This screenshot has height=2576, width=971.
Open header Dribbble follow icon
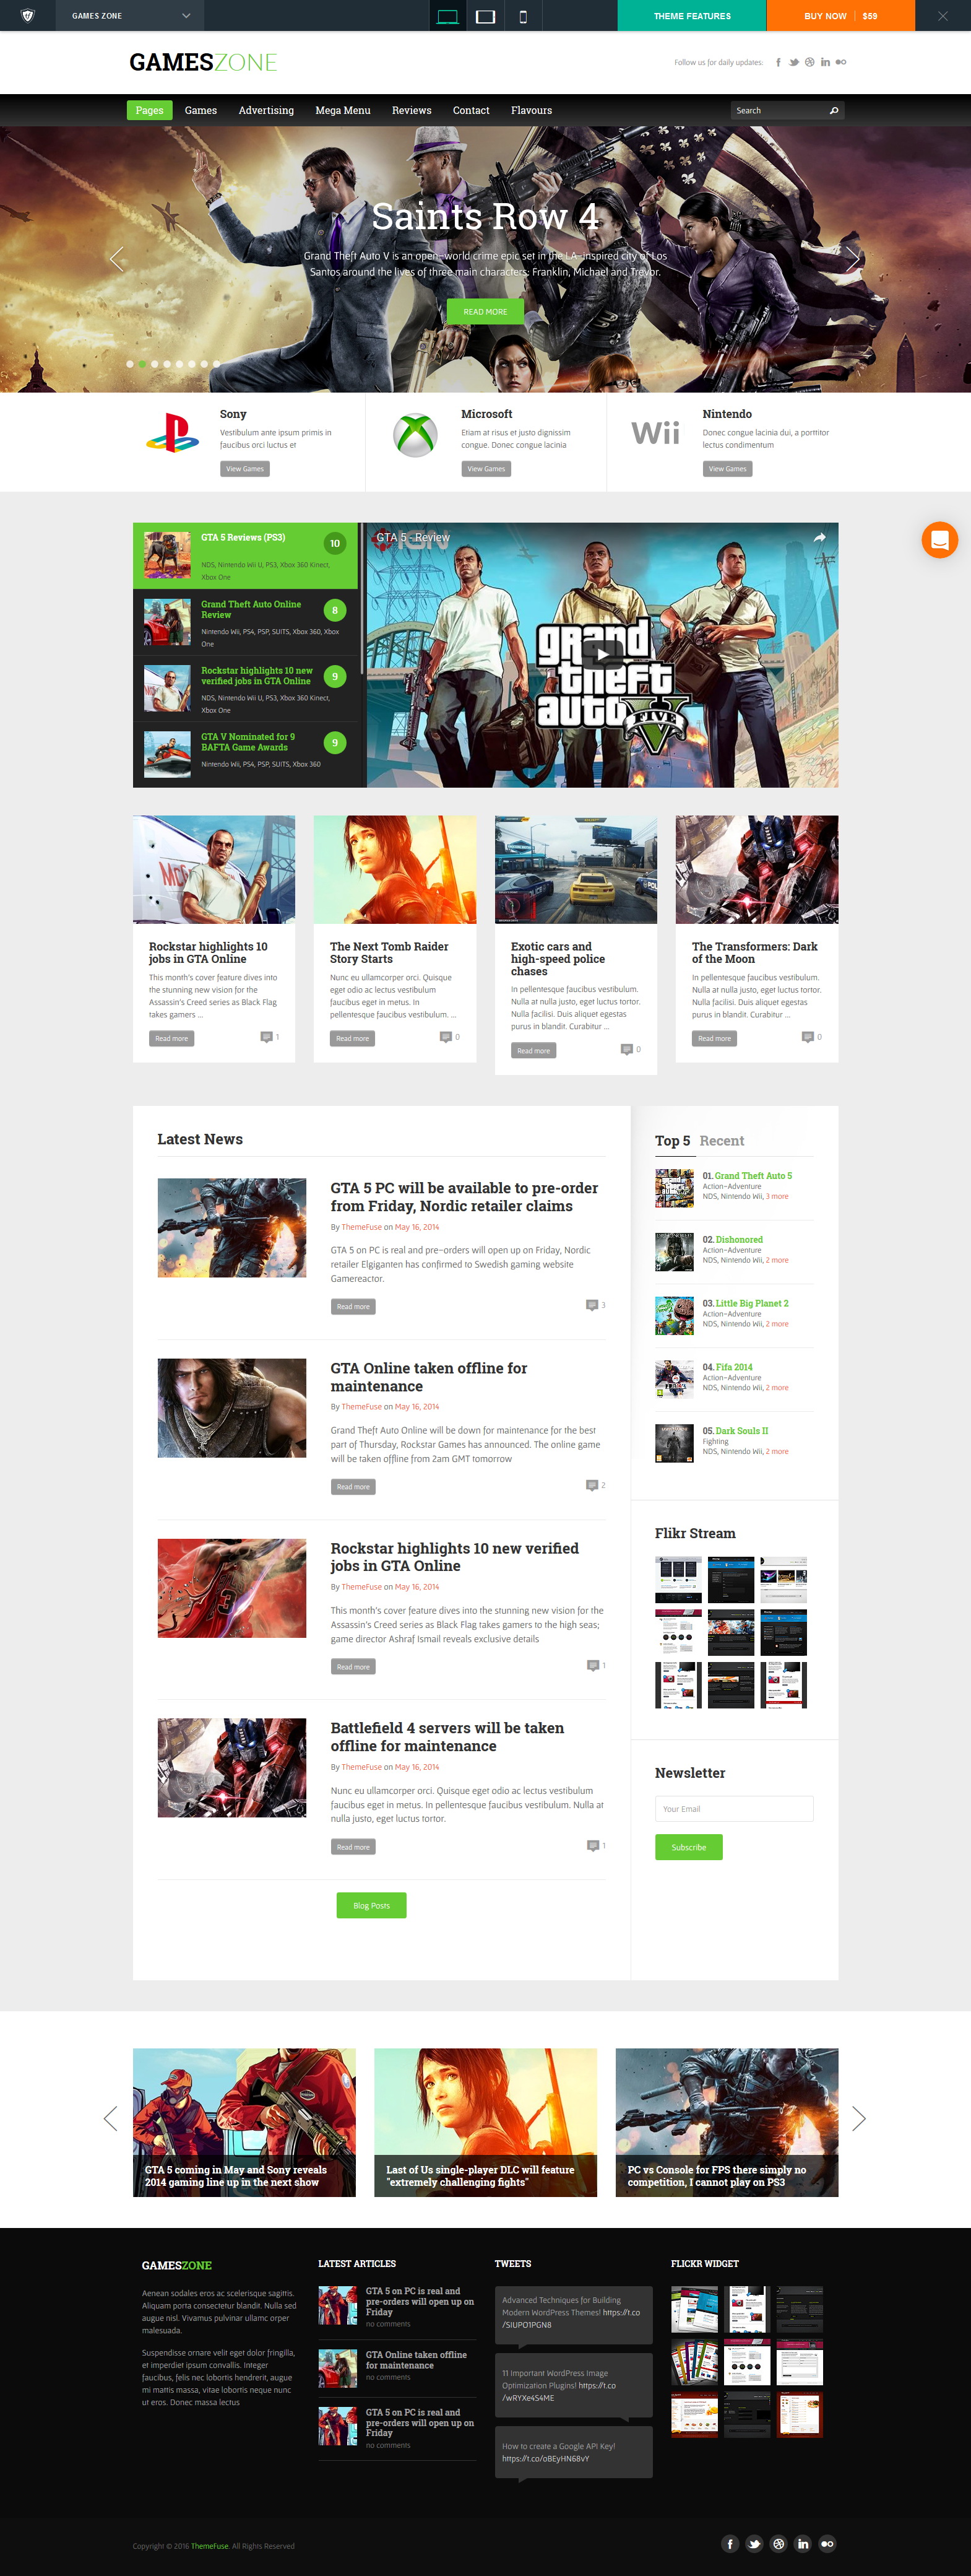click(809, 62)
